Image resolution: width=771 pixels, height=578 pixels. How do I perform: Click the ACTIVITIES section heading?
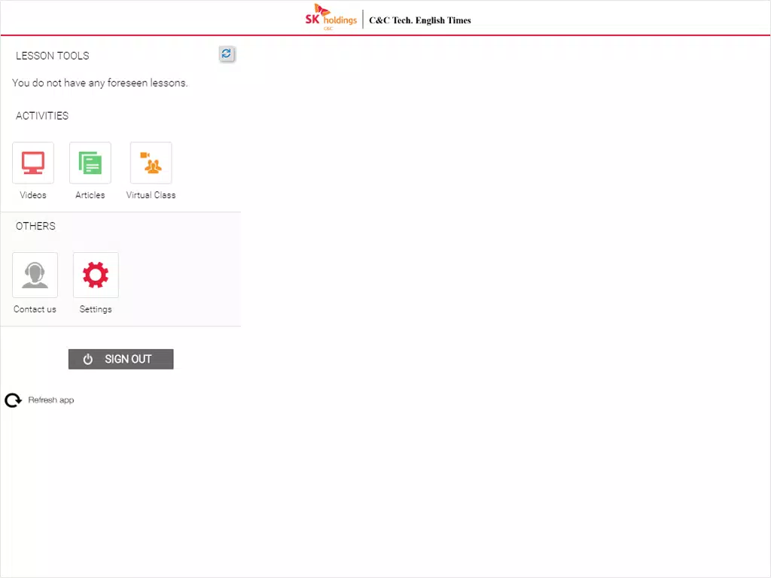point(42,116)
